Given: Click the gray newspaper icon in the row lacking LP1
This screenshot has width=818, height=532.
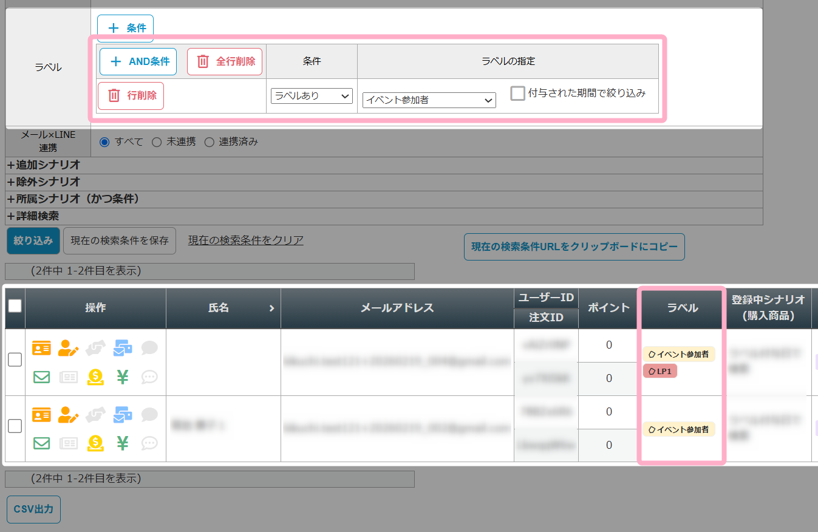Looking at the screenshot, I should point(69,443).
